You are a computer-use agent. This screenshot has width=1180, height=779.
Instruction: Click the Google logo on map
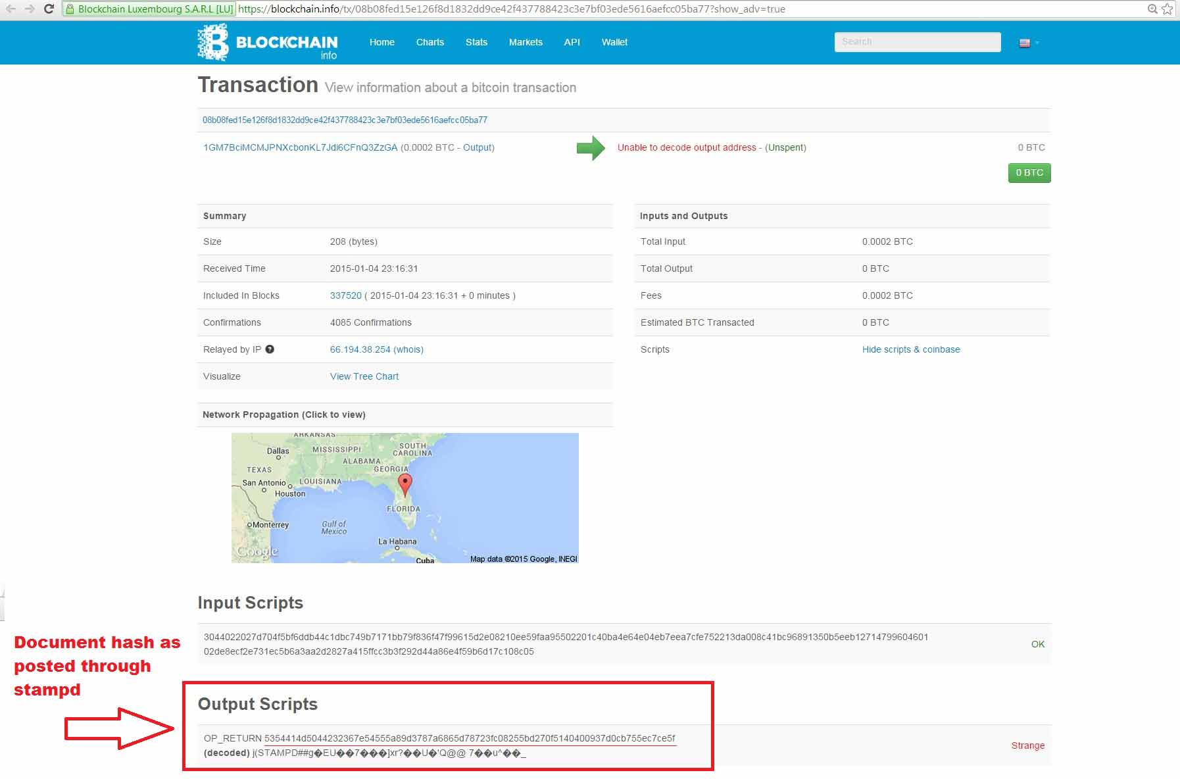pos(257,552)
